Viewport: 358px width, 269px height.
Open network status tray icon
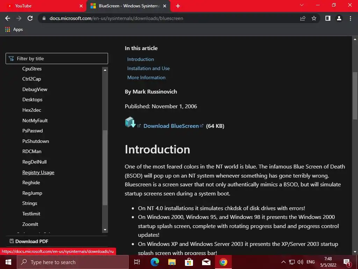tap(292, 262)
